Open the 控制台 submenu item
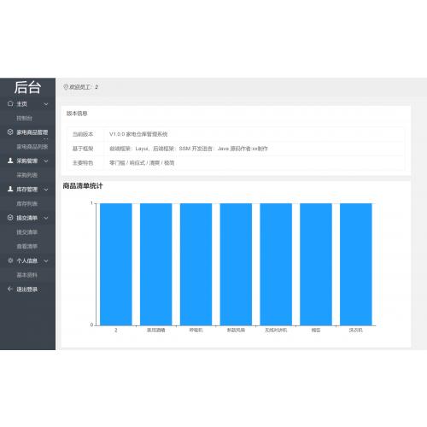 24,118
